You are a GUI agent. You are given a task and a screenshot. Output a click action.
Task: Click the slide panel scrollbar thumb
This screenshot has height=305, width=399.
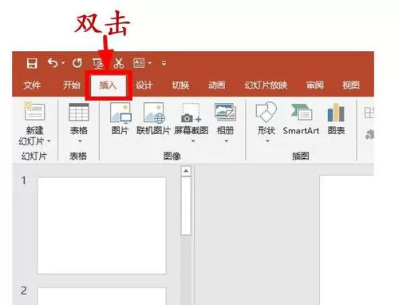coord(186,206)
